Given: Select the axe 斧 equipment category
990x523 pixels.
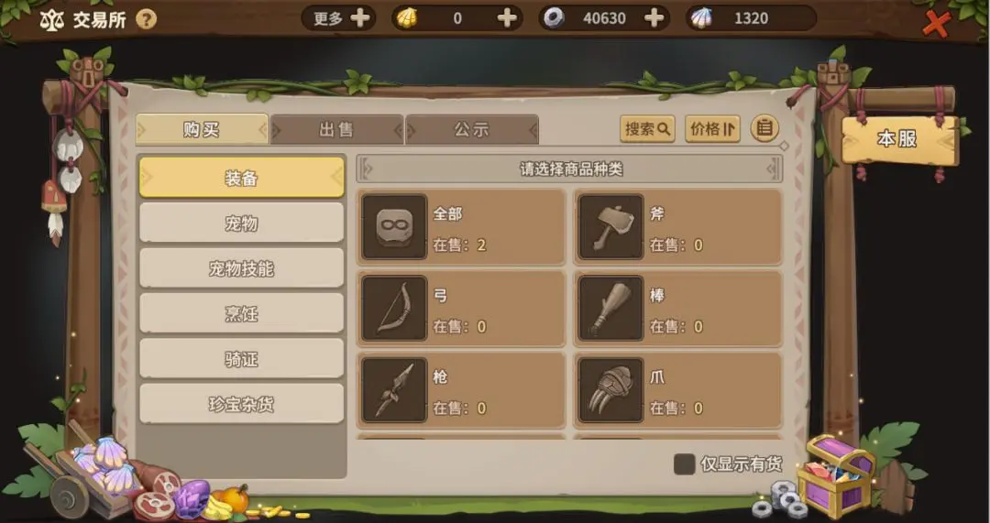Looking at the screenshot, I should [677, 227].
